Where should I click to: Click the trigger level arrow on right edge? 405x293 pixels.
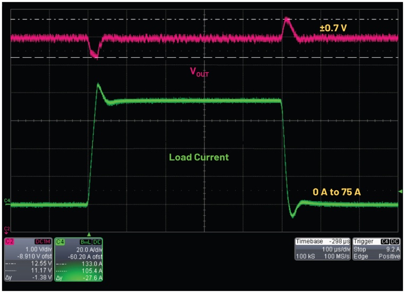(x=401, y=191)
